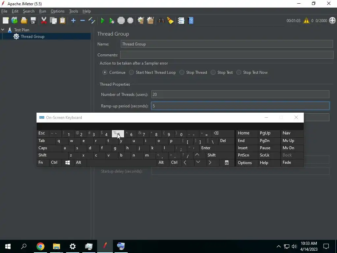The width and height of the screenshot is (337, 253).
Task: Click the Ramp-up period field
Action: point(240,106)
